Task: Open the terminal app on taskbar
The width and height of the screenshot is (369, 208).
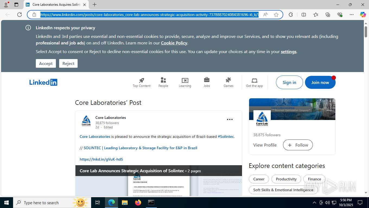Action: [x=151, y=203]
